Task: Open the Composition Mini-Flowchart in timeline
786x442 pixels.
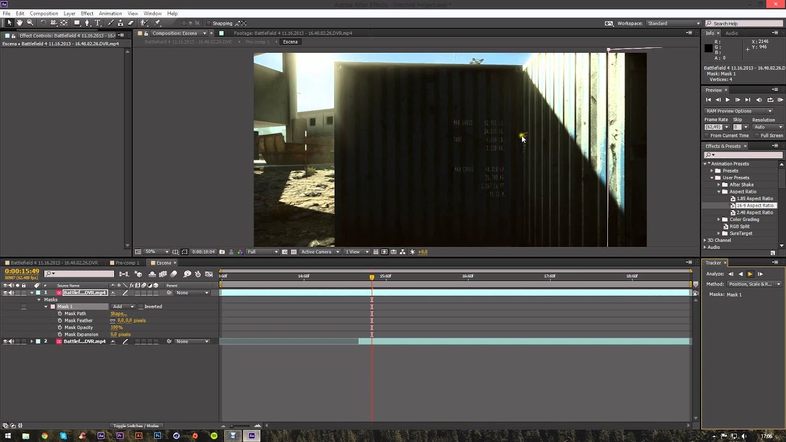Action: pos(124,274)
